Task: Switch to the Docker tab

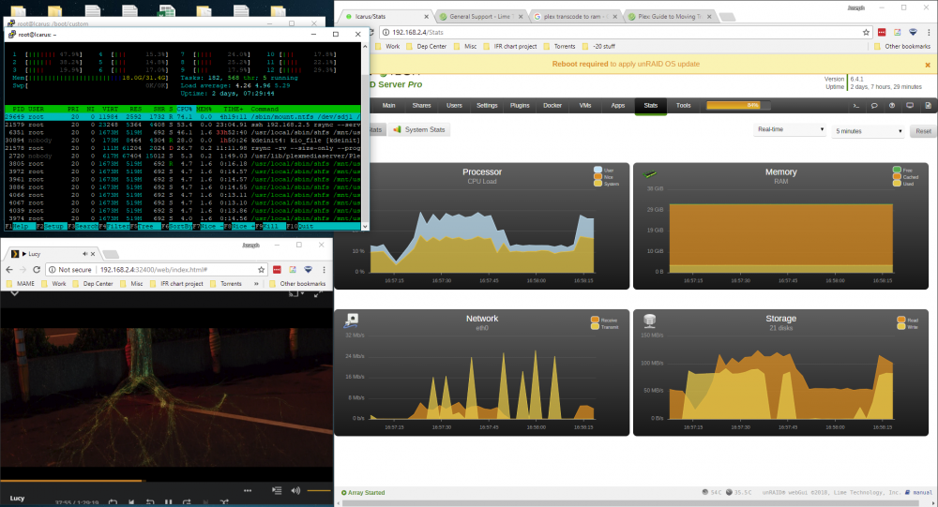Action: (552, 106)
